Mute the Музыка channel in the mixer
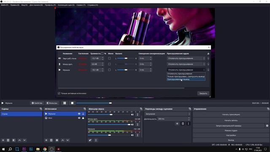Screen dimensions: 270x152 [x=132, y=135]
